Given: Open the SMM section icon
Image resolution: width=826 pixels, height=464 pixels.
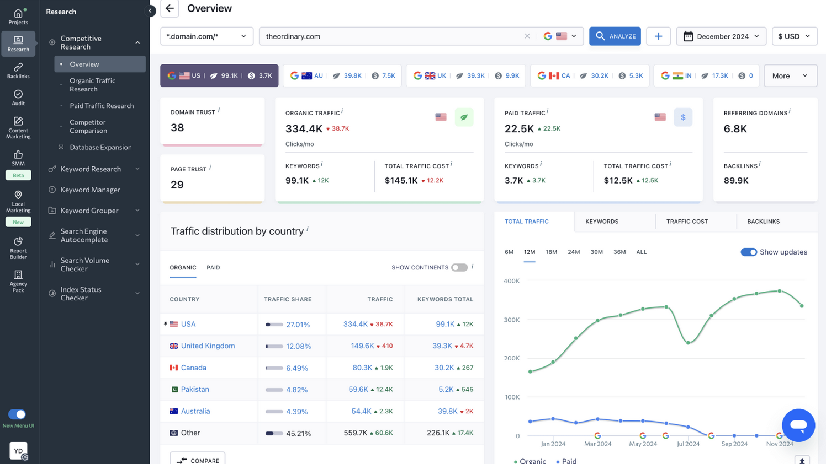Looking at the screenshot, I should pos(18,158).
